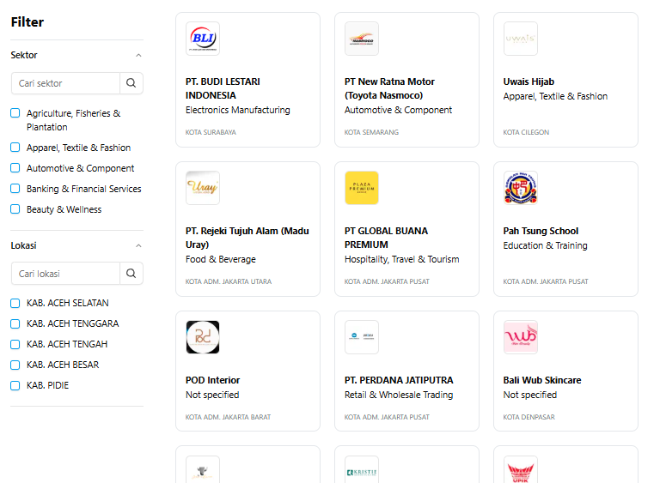This screenshot has height=483, width=660.
Task: Focus the Cari lokasi search field
Action: pos(65,274)
